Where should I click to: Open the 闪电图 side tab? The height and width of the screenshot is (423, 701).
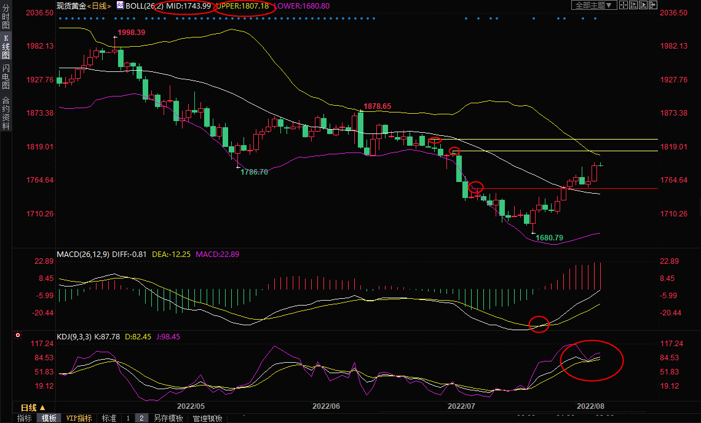6,77
